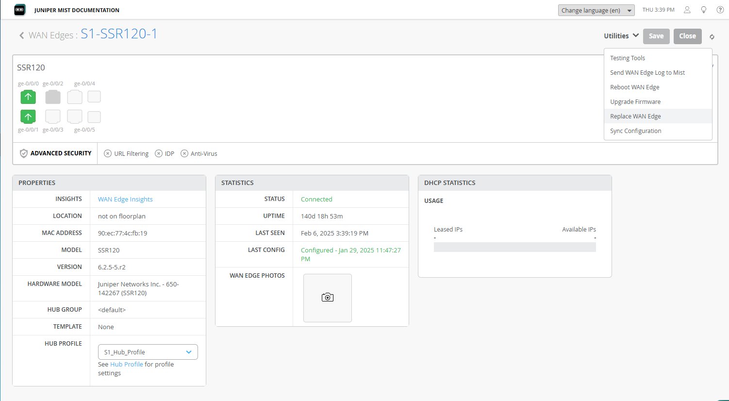Screen dimensions: 729x401
Task: Click the camera icon under WAN Edge Photos
Action: (x=328, y=298)
